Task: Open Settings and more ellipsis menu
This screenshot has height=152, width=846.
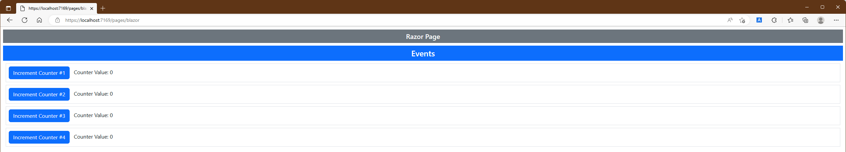Action: point(836,20)
